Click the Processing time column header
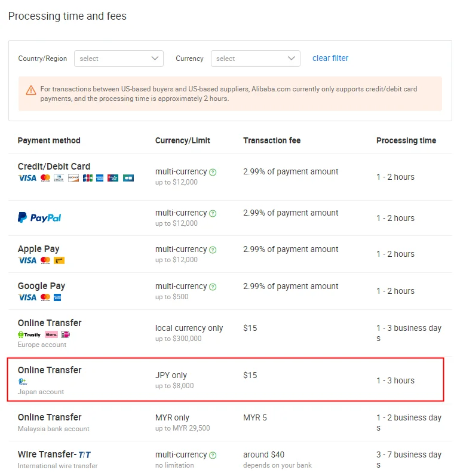This screenshot has width=454, height=473. (406, 141)
